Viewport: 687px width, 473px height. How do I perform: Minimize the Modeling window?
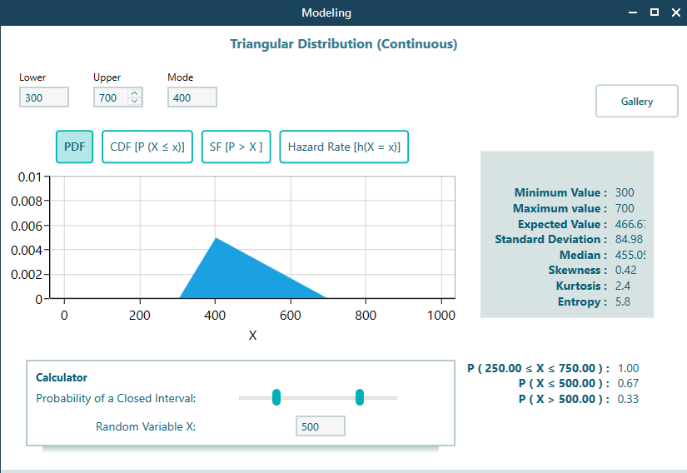pyautogui.click(x=631, y=12)
